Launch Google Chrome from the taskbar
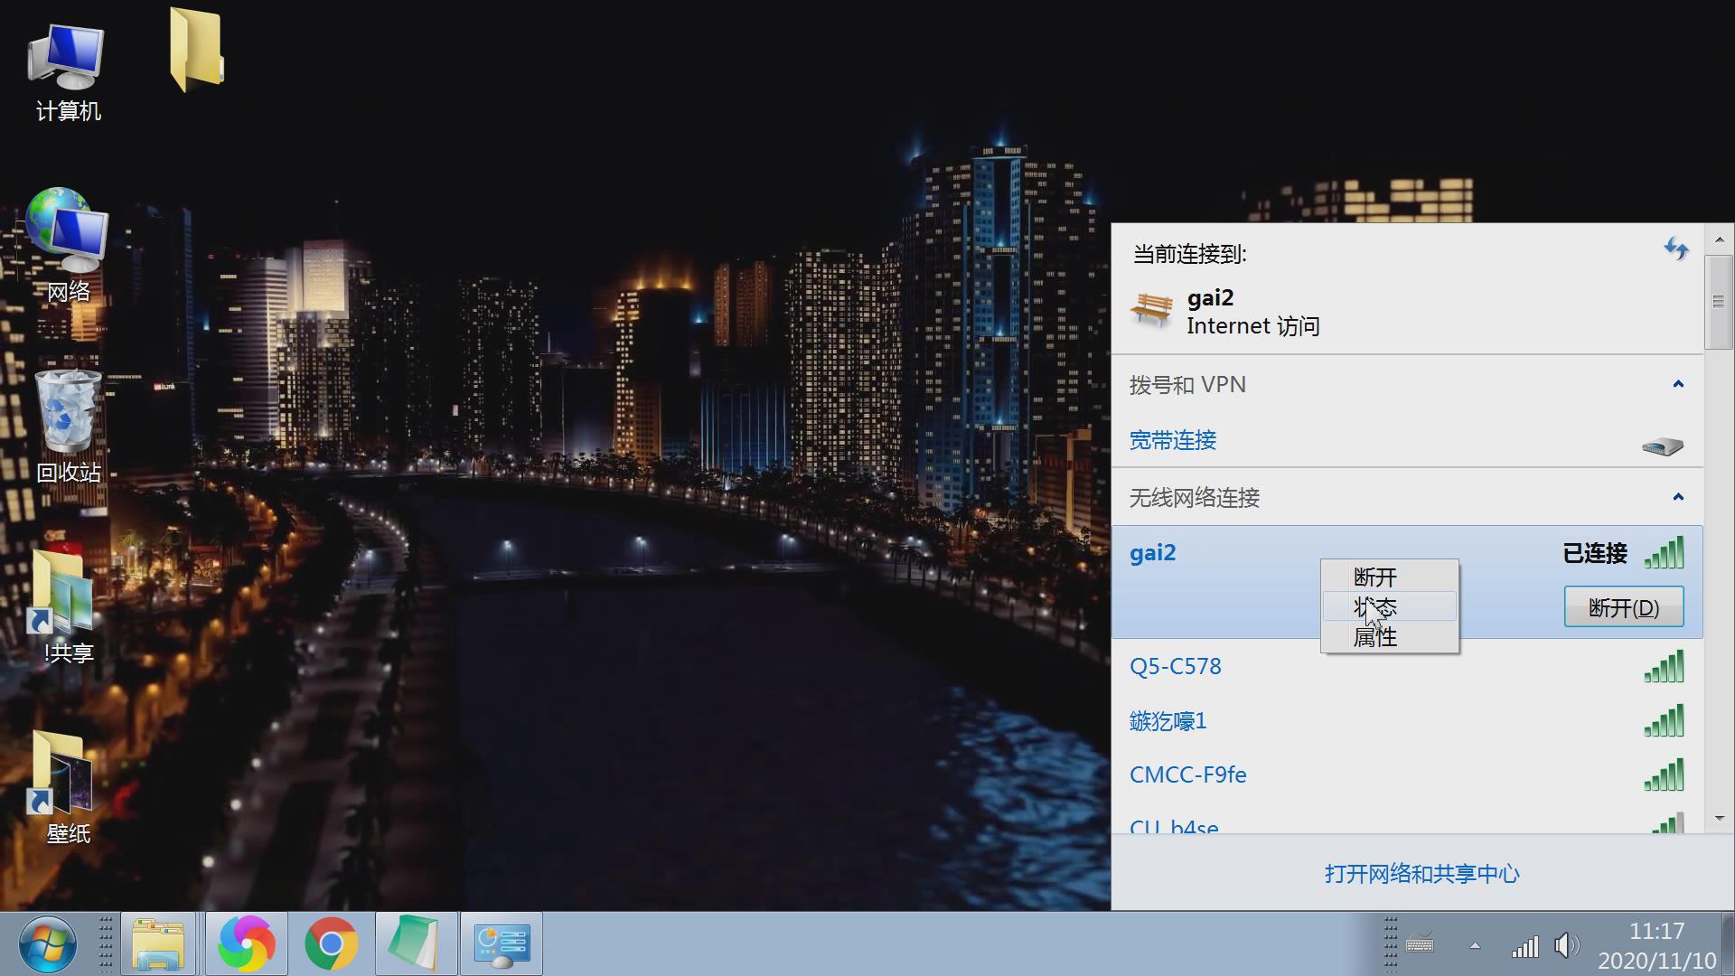 pyautogui.click(x=332, y=943)
